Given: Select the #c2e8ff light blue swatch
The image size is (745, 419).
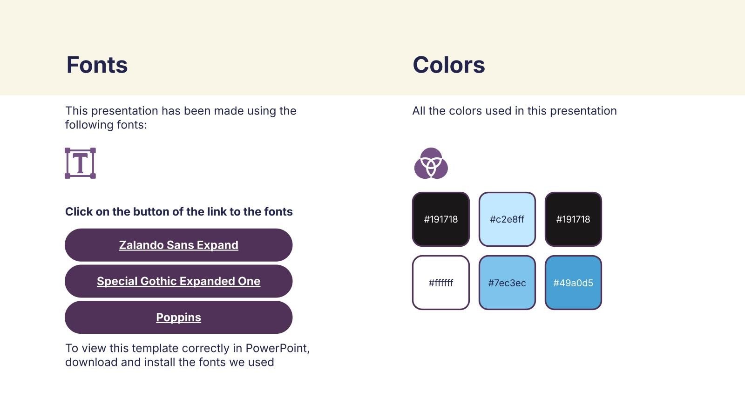Looking at the screenshot, I should pos(507,219).
